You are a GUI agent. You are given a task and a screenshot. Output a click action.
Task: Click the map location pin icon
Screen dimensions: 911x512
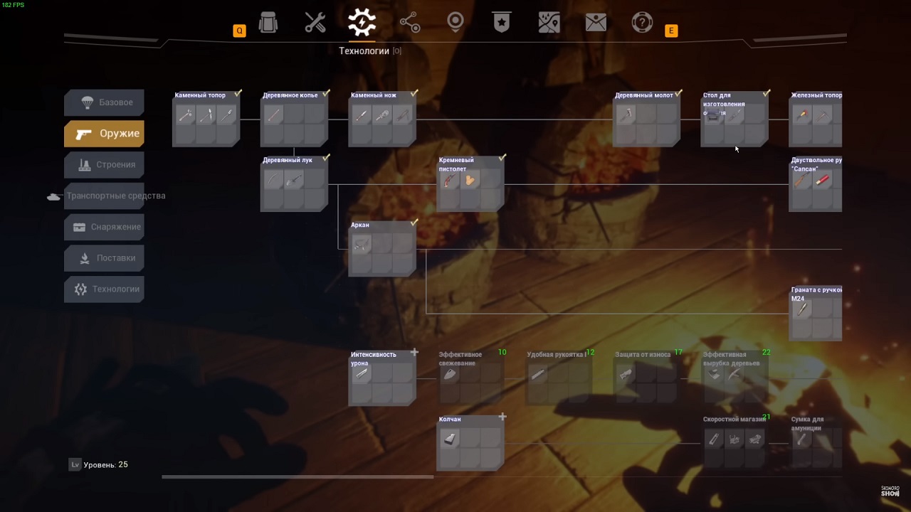tap(455, 23)
